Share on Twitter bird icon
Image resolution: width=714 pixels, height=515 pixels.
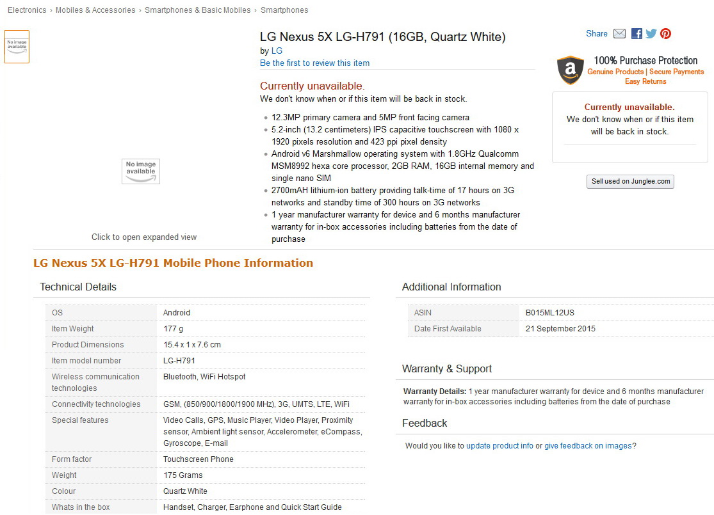(x=651, y=34)
